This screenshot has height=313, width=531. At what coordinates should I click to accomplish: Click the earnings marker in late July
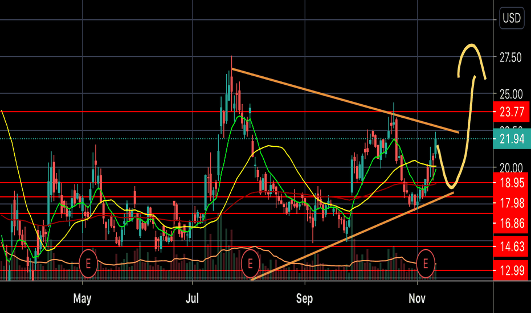point(250,263)
